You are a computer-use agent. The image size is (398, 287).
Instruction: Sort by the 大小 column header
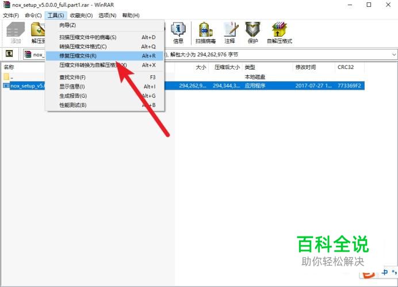pos(201,67)
